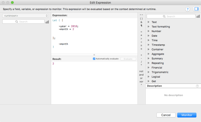The image size is (201, 122).
Task: Click the help question mark button
Action: coord(188,9)
